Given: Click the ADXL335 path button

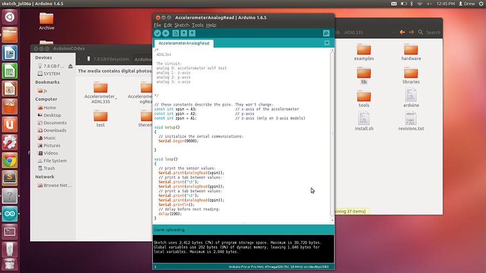Looking at the screenshot, I should (x=353, y=32).
